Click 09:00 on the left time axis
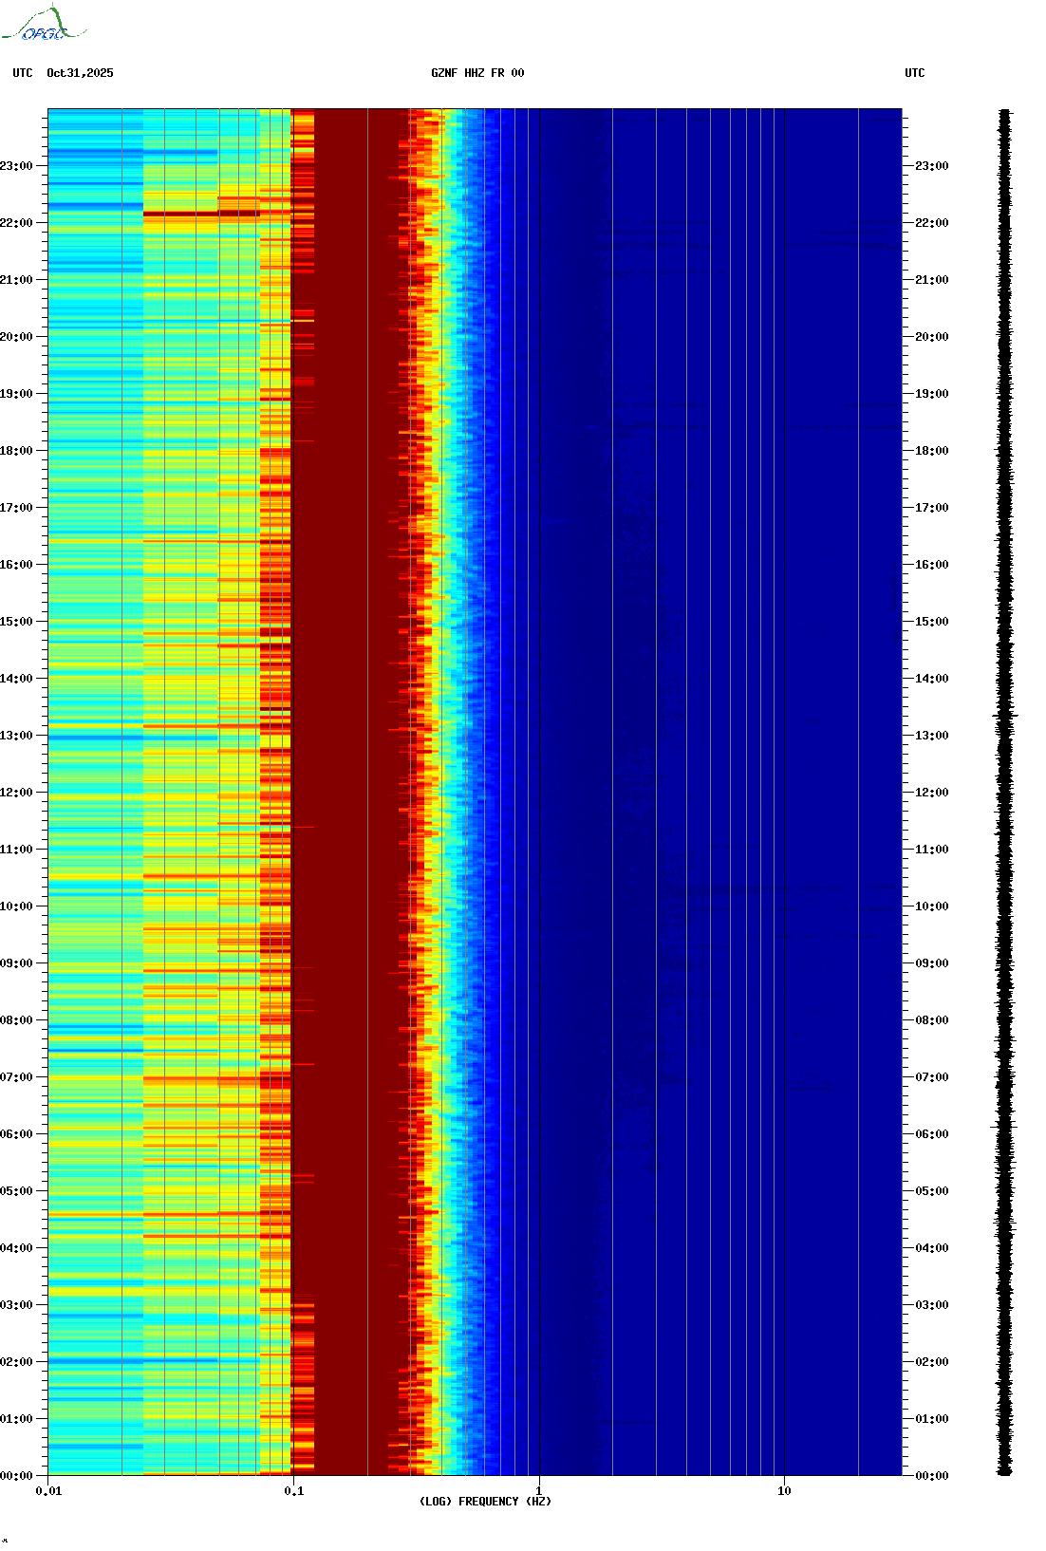1046x1551 pixels. click(x=16, y=963)
